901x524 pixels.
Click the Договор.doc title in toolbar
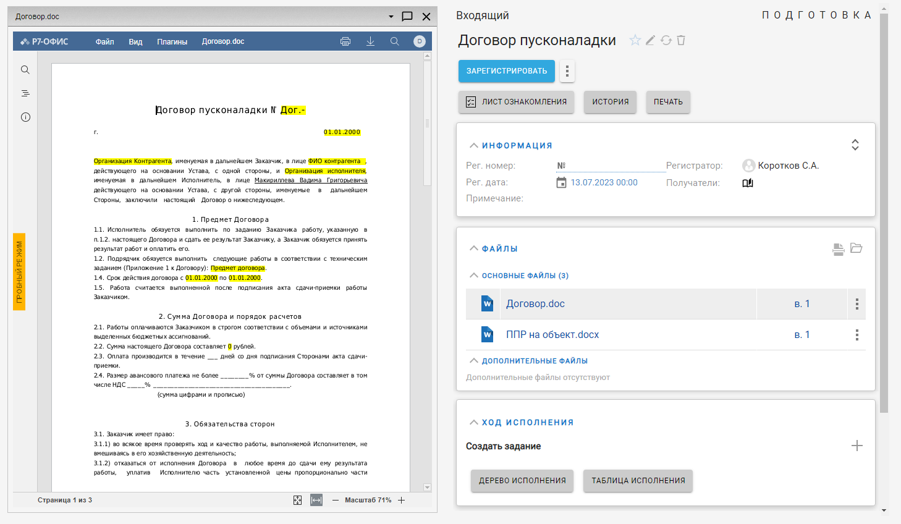223,41
